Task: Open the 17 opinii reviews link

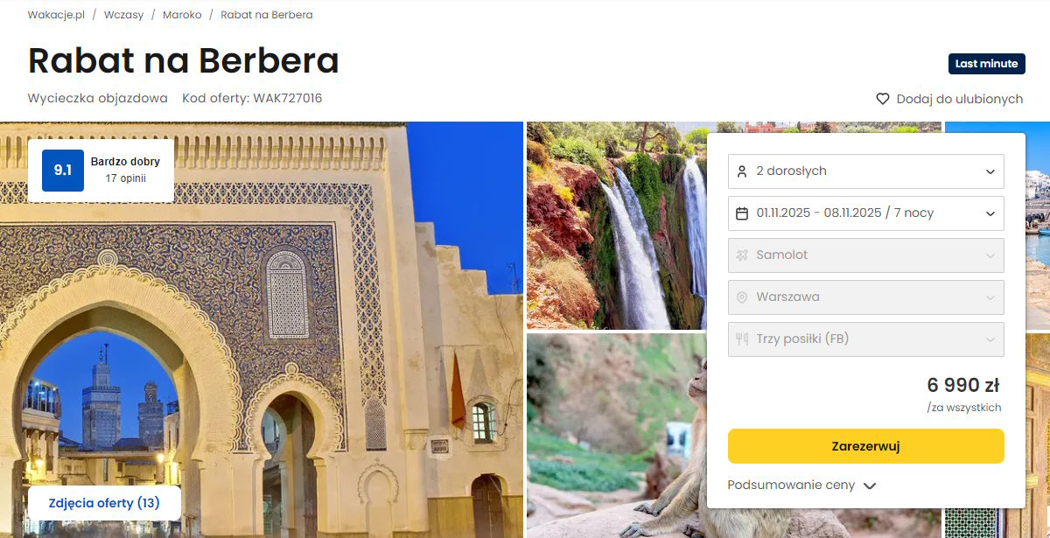Action: pyautogui.click(x=126, y=178)
